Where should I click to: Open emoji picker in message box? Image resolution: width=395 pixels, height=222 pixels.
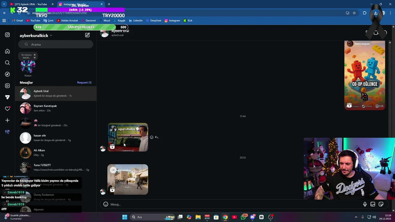(x=106, y=204)
